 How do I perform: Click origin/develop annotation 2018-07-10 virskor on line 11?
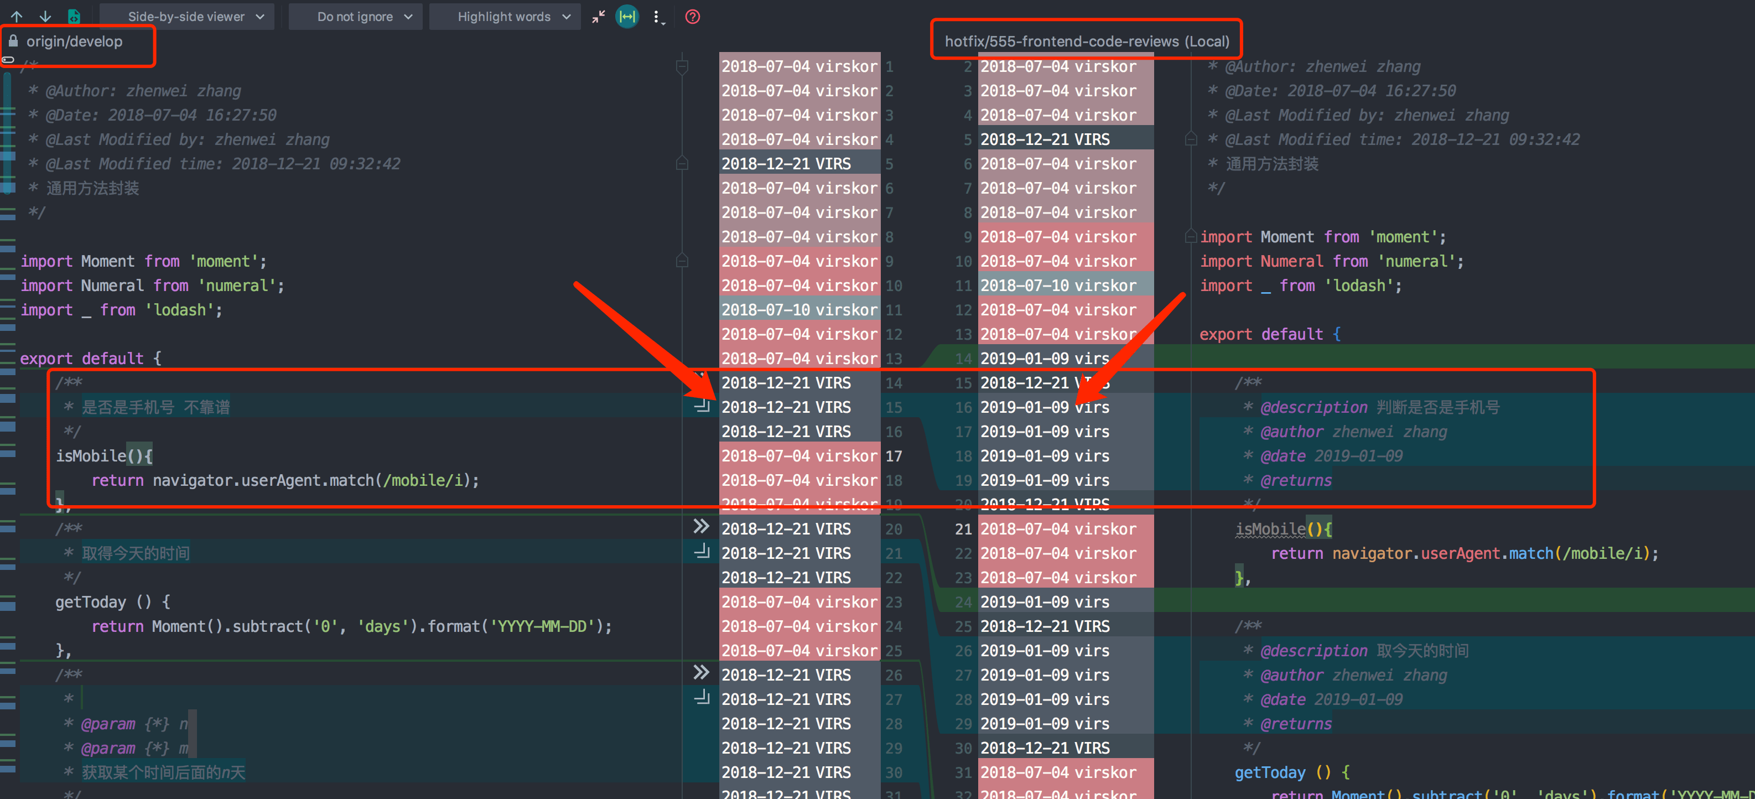tap(800, 310)
